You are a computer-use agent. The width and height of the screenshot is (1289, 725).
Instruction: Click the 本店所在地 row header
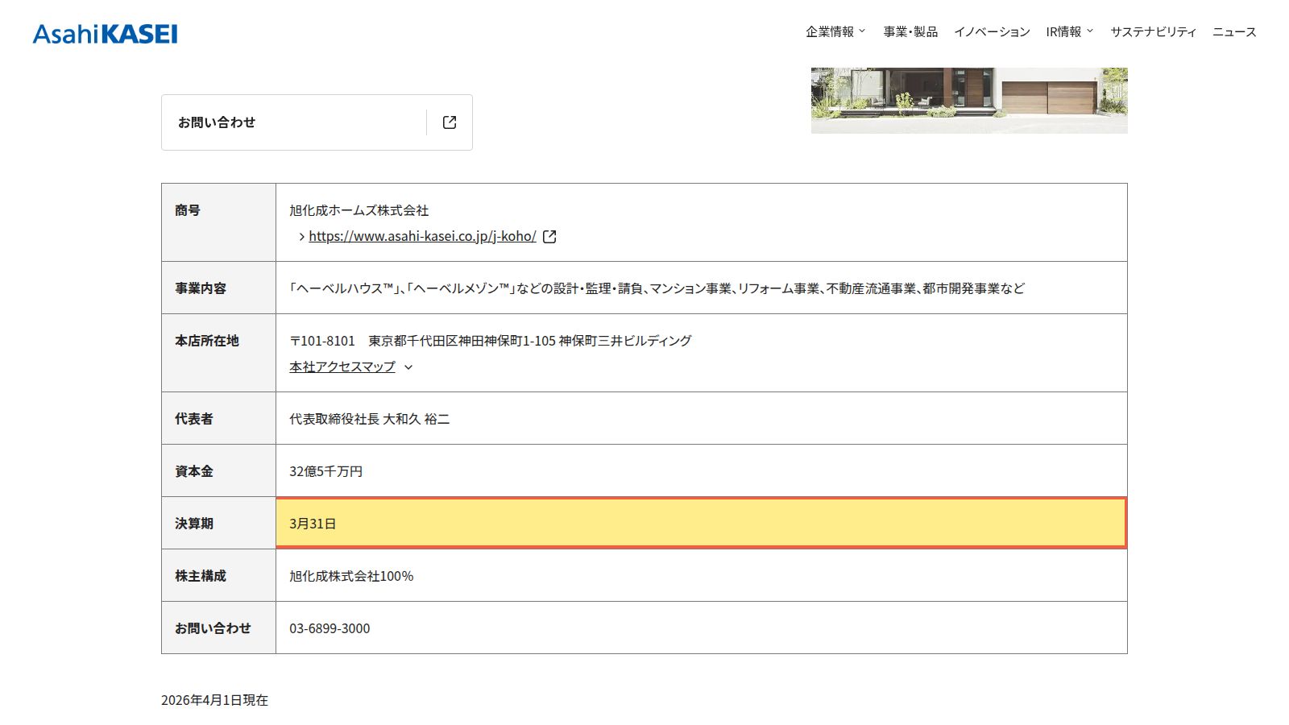[218, 353]
